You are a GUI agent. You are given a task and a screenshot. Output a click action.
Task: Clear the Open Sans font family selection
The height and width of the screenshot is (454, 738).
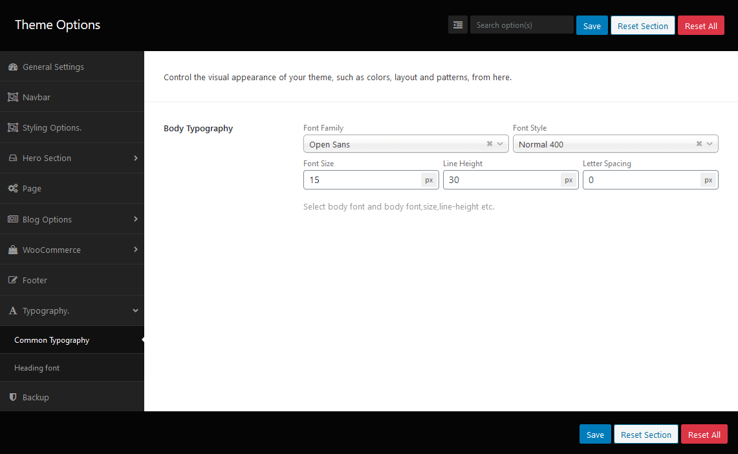[x=490, y=144]
